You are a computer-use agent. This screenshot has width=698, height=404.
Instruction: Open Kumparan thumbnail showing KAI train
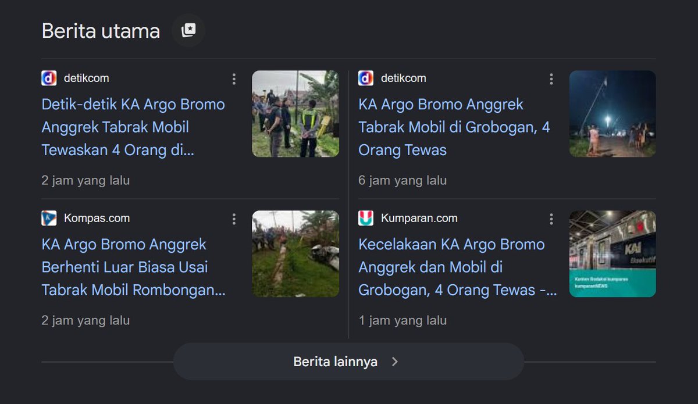pyautogui.click(x=612, y=254)
